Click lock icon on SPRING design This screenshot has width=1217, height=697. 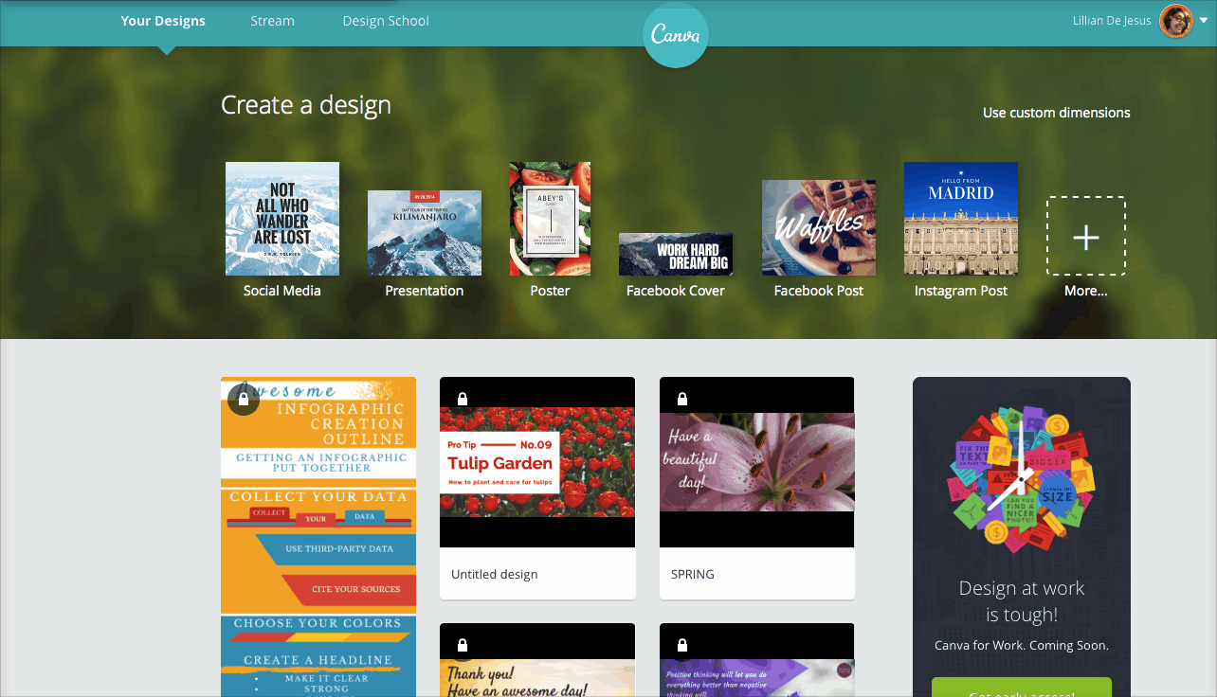tap(682, 399)
